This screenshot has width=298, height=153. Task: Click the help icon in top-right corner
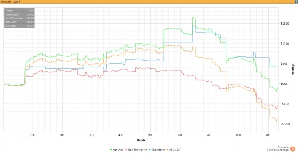pyautogui.click(x=296, y=2)
